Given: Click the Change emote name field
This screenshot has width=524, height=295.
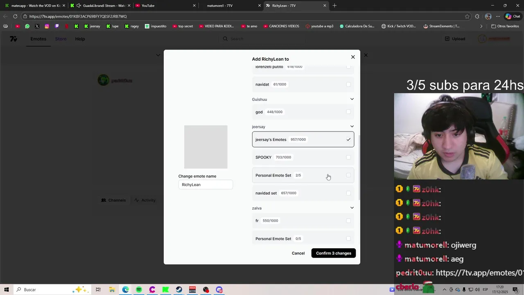Looking at the screenshot, I should tap(206, 185).
